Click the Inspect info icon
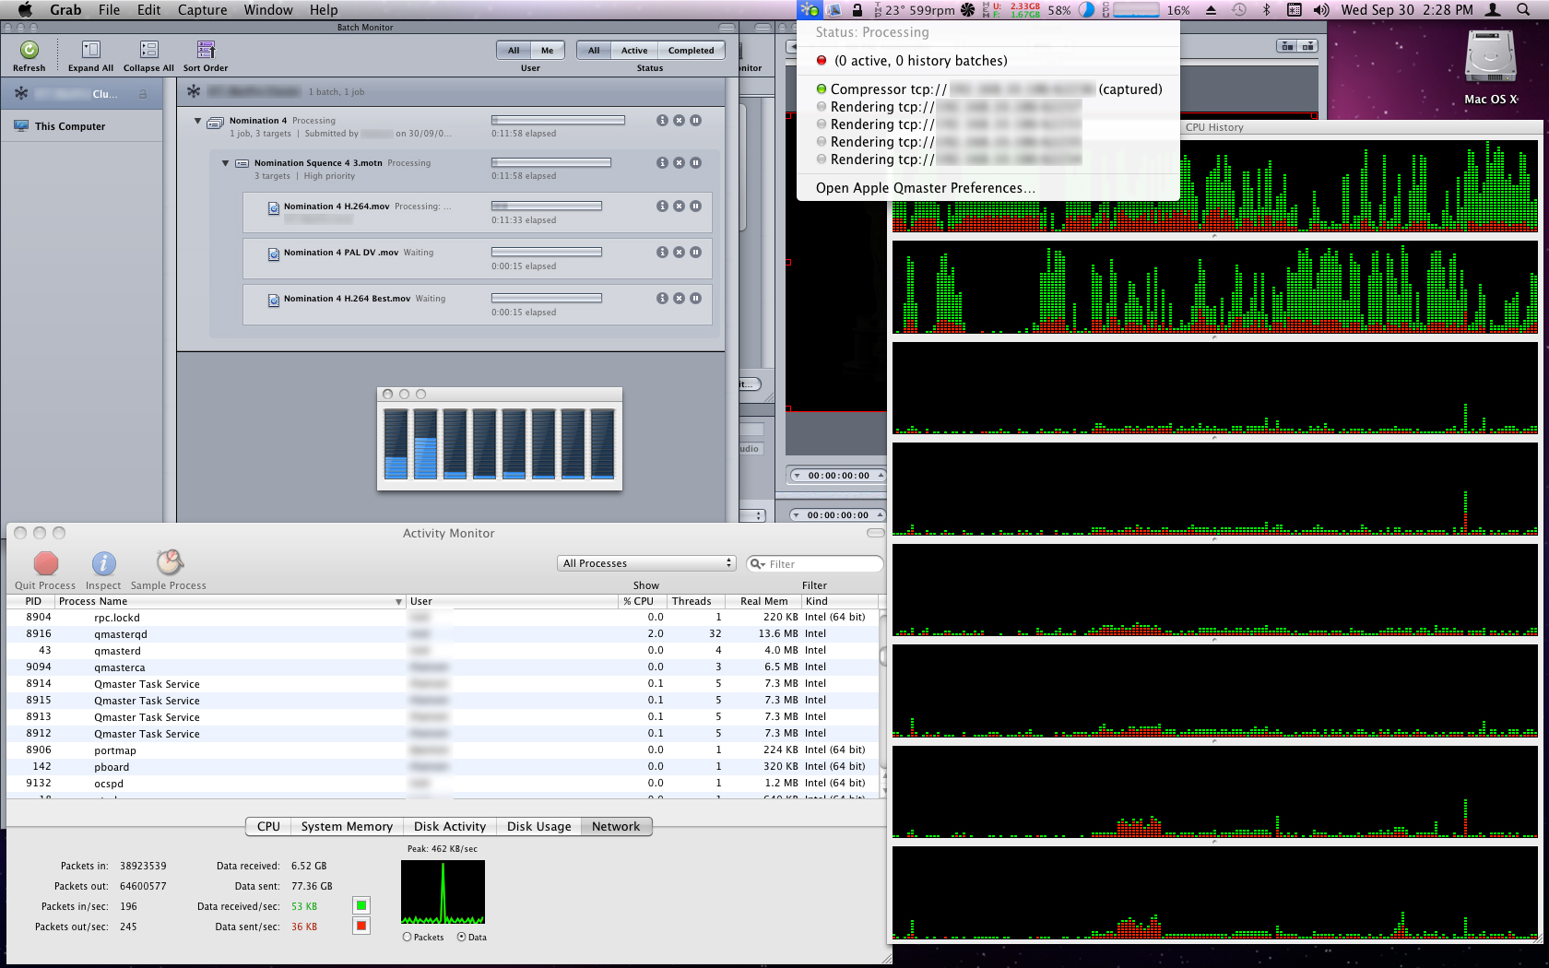 tap(103, 563)
